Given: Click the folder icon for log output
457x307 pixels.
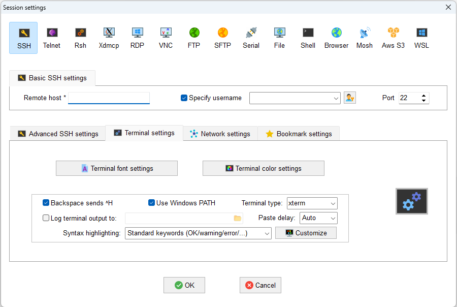Looking at the screenshot, I should (238, 218).
